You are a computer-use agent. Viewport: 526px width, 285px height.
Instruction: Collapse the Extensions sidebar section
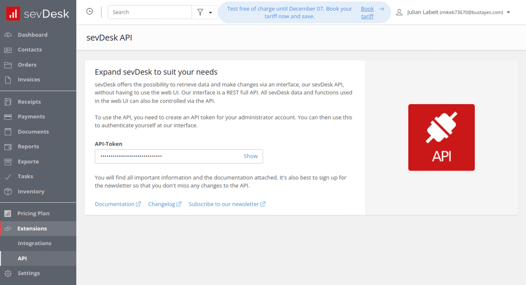click(x=32, y=228)
